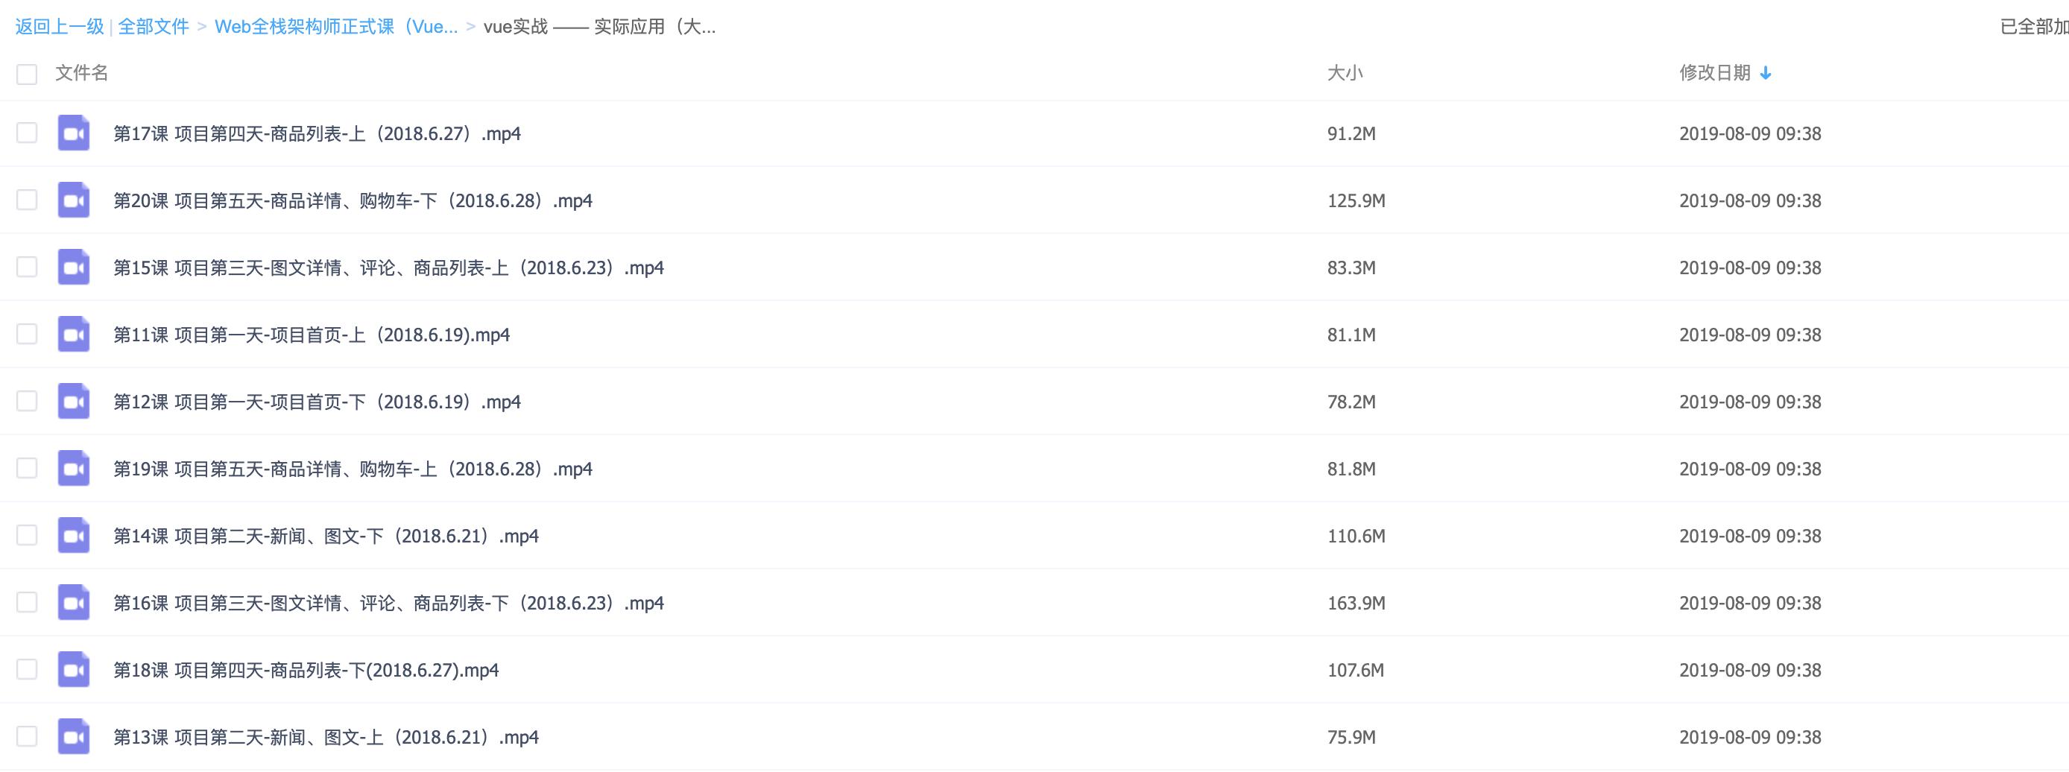Check the box for 第18课 商品列表-下
This screenshot has width=2069, height=772.
coord(28,670)
